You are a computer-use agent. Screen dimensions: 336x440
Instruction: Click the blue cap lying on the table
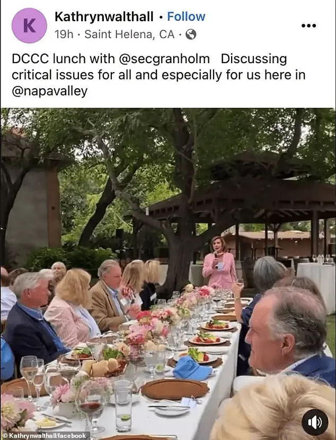(x=192, y=368)
